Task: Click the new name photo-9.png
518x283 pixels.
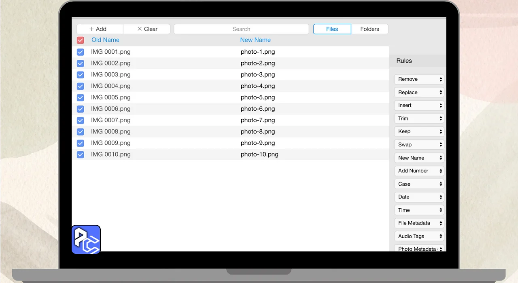Action: 258,143
